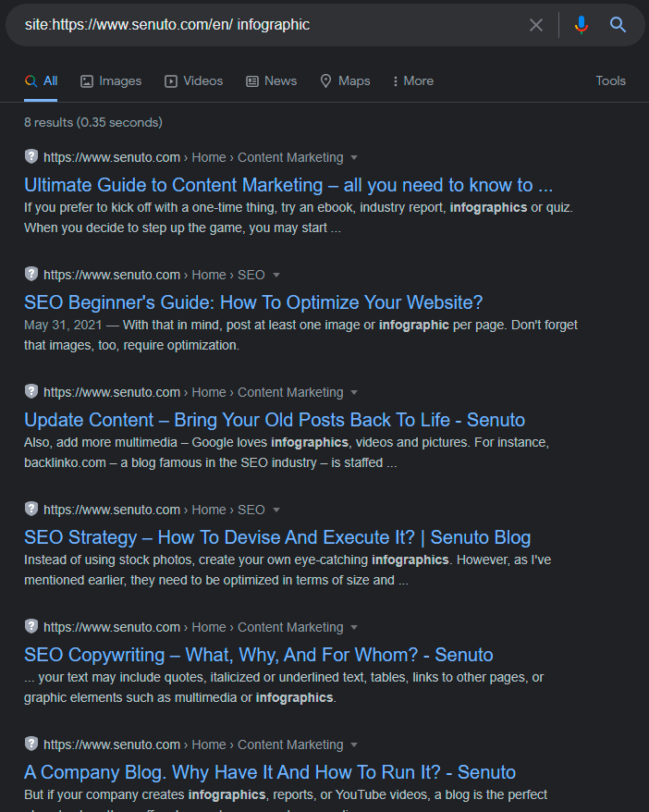Open the Tools filter button

pyautogui.click(x=611, y=80)
